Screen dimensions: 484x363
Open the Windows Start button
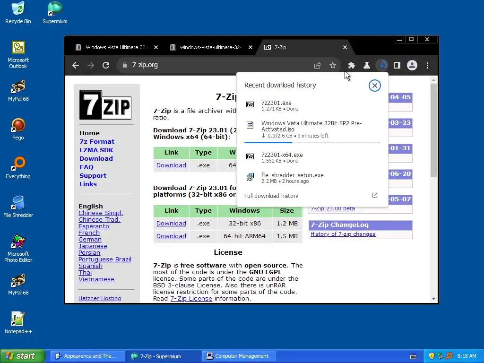pyautogui.click(x=22, y=356)
